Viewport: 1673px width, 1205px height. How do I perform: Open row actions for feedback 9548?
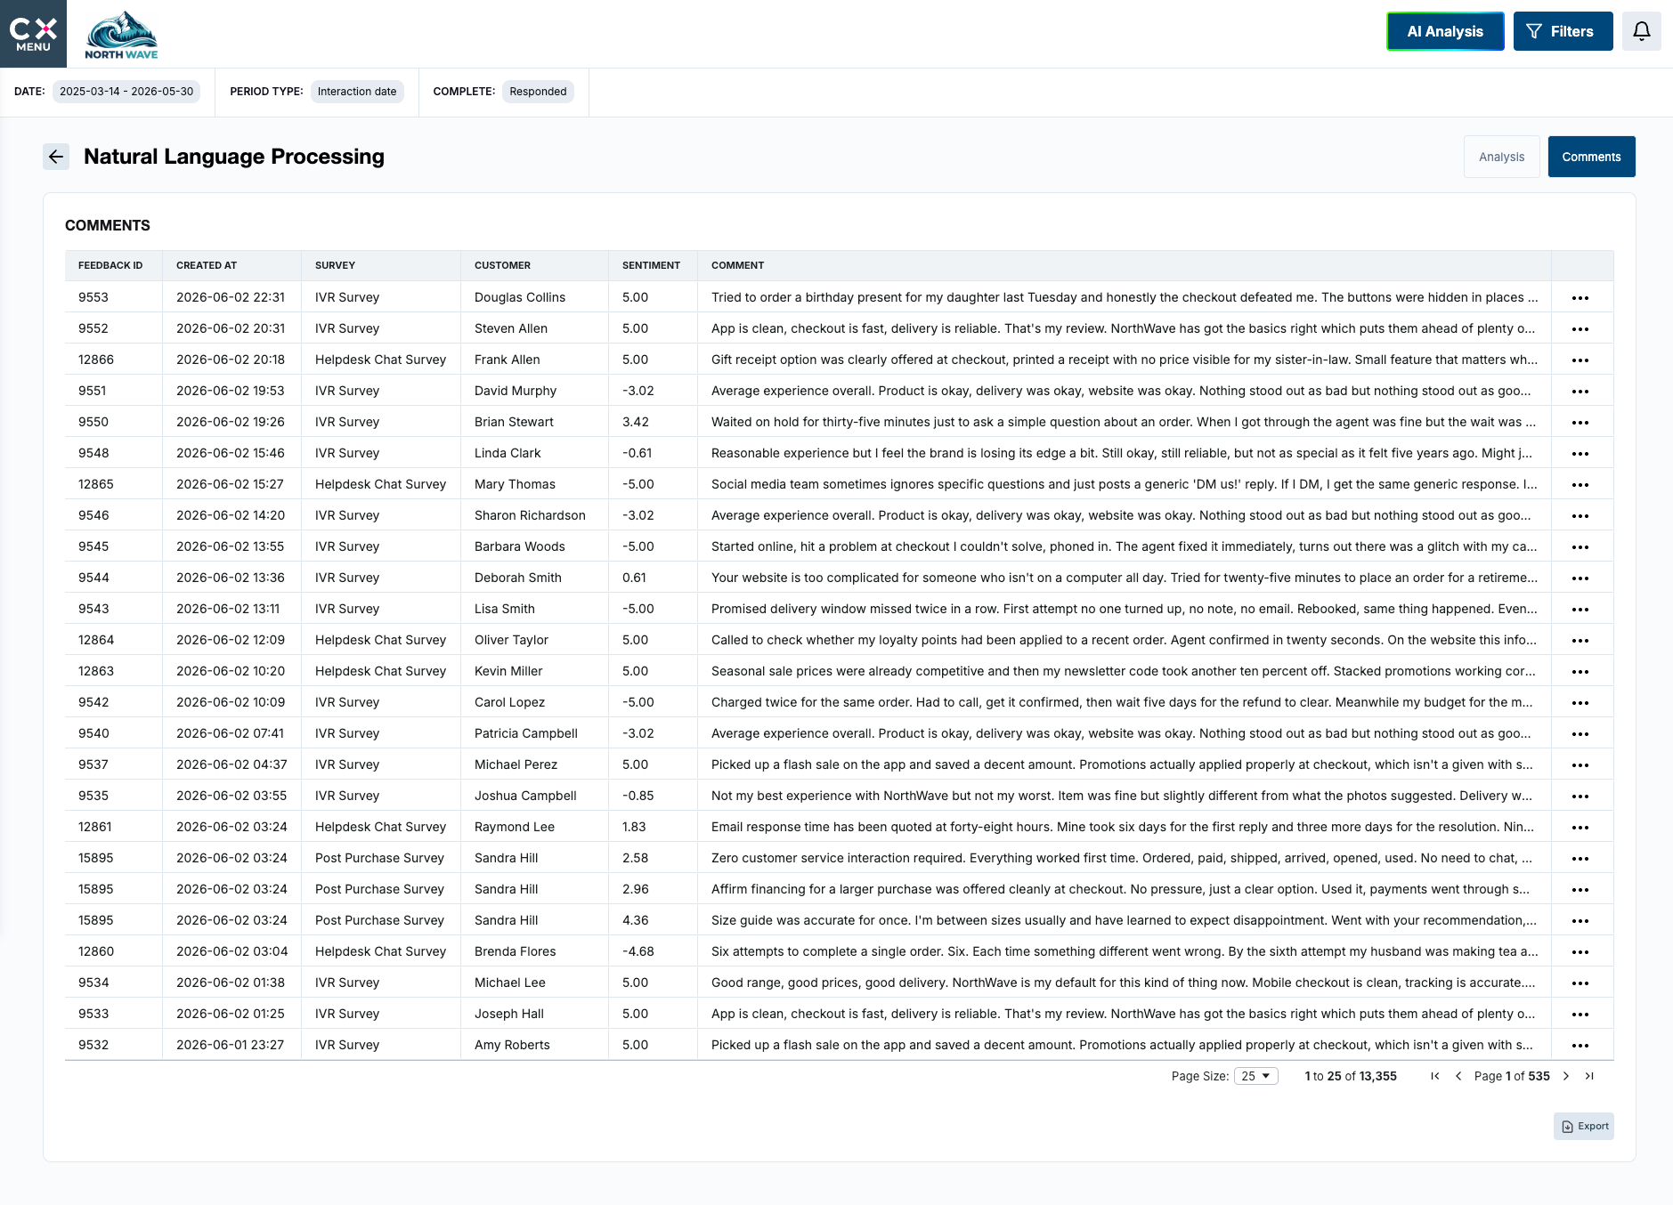click(x=1580, y=454)
